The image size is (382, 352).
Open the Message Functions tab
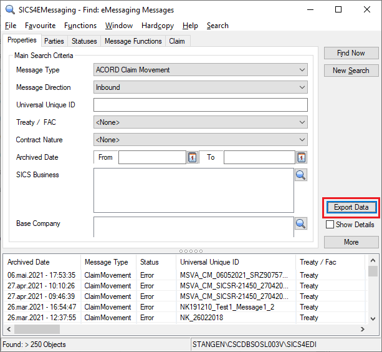pos(133,41)
